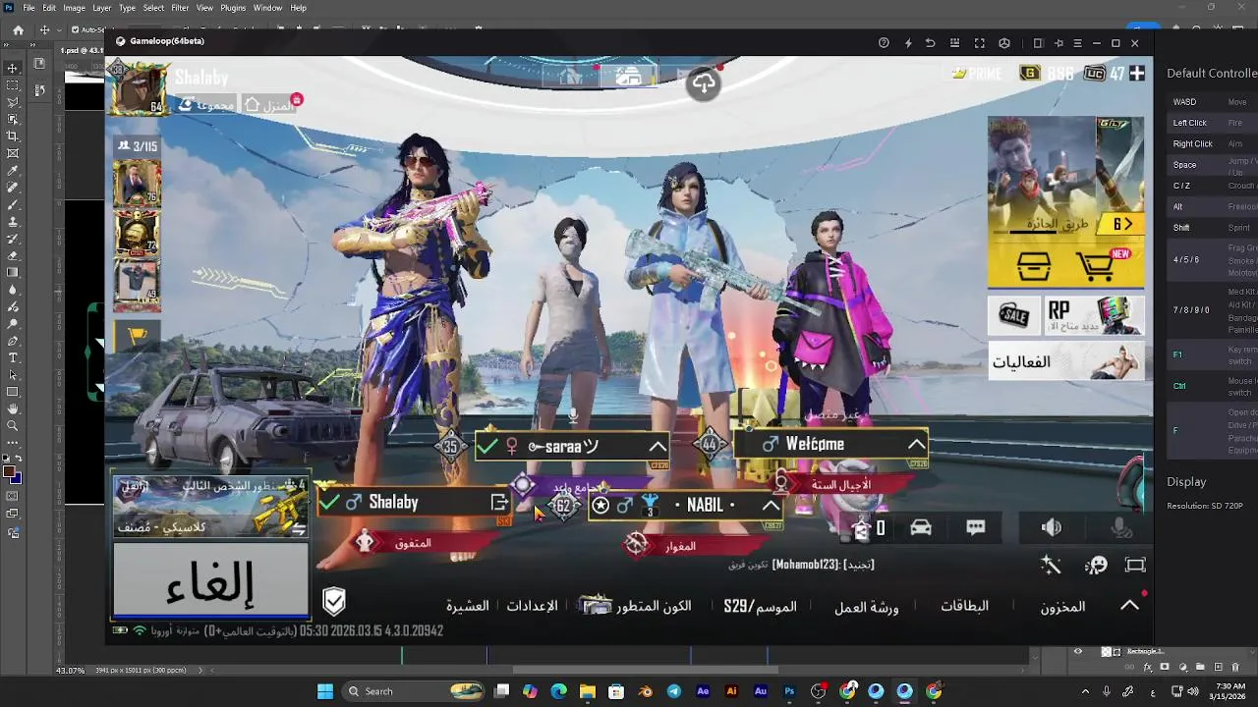Open Shalaby profile avatar thumbnail

tap(140, 88)
